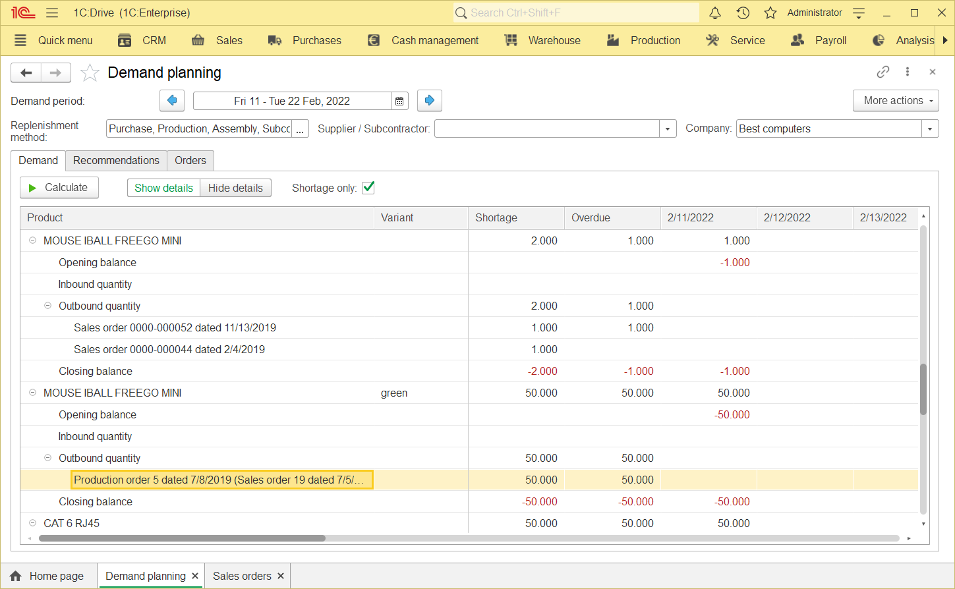The image size is (955, 589).
Task: Open the Sales section
Action: (x=217, y=40)
